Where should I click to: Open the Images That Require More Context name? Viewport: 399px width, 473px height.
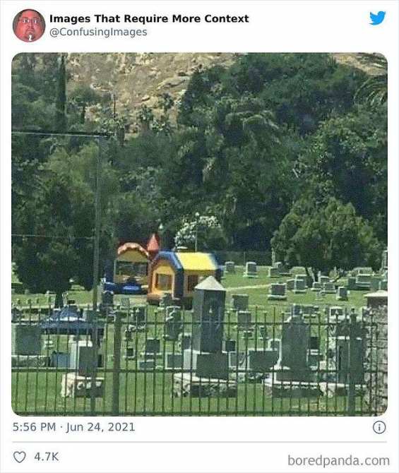[x=149, y=18]
